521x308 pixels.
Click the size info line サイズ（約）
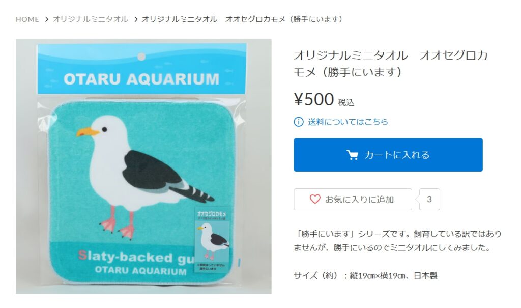(x=365, y=275)
